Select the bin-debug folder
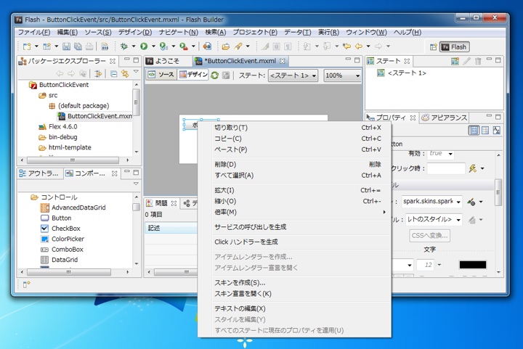The height and width of the screenshot is (349, 523). (58, 137)
